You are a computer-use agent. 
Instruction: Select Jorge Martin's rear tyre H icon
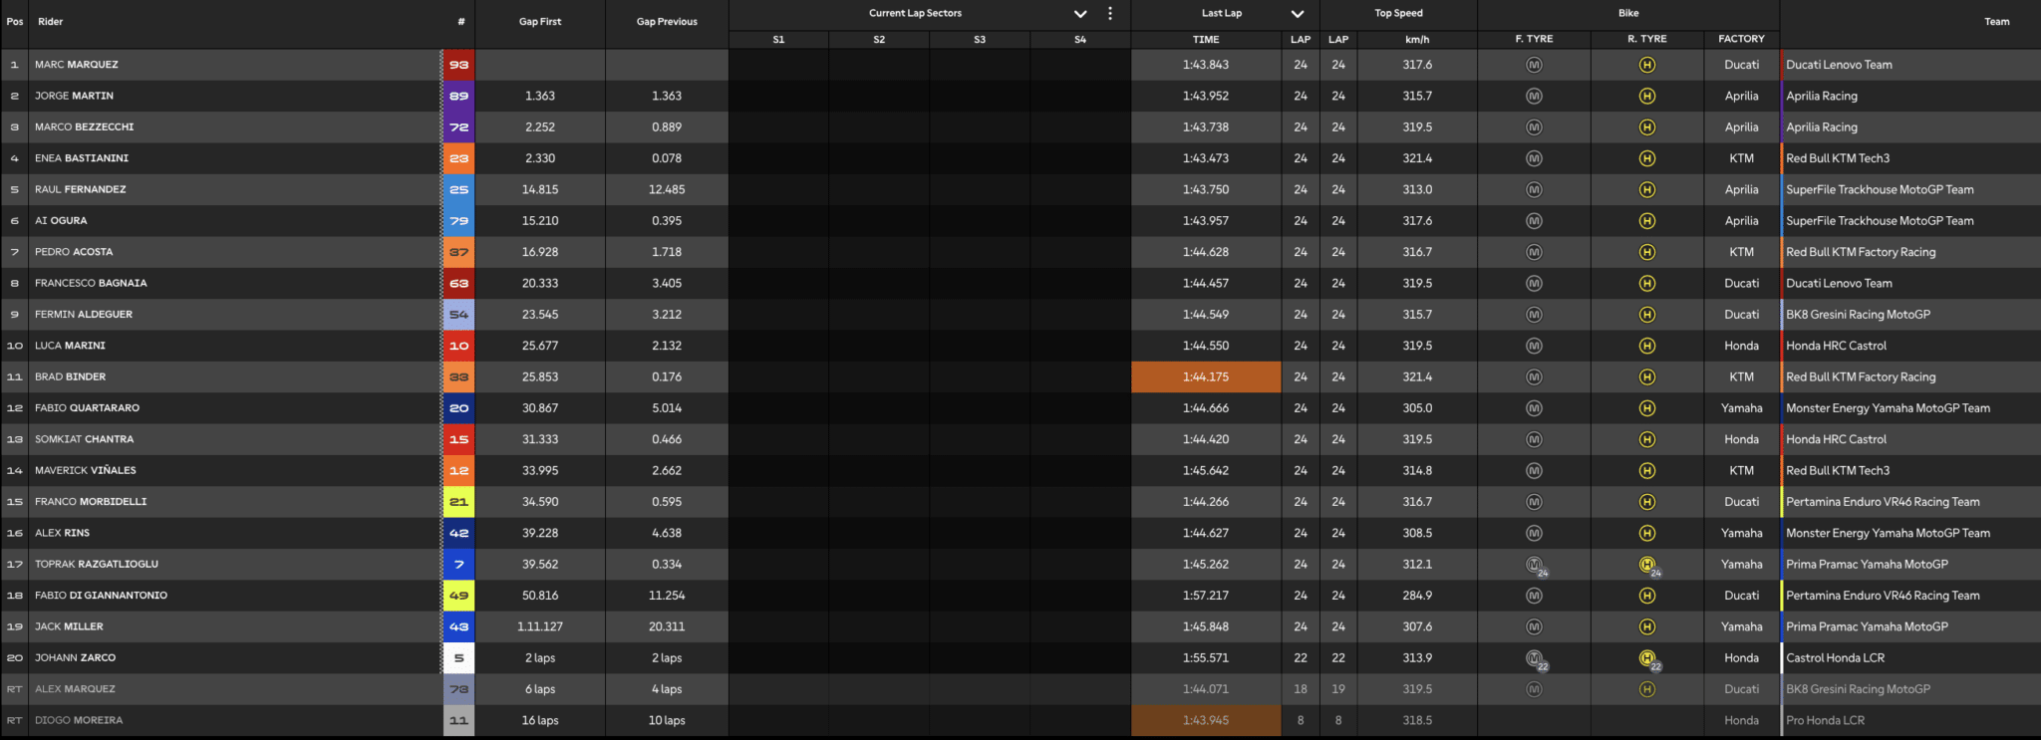1647,97
